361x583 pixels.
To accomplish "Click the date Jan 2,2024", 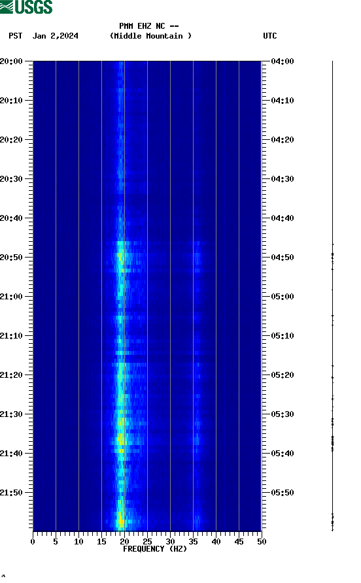I will click(56, 36).
